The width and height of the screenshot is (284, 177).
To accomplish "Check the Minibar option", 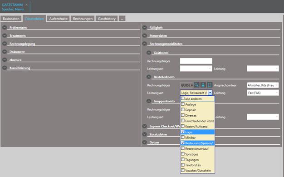I will point(183,138).
